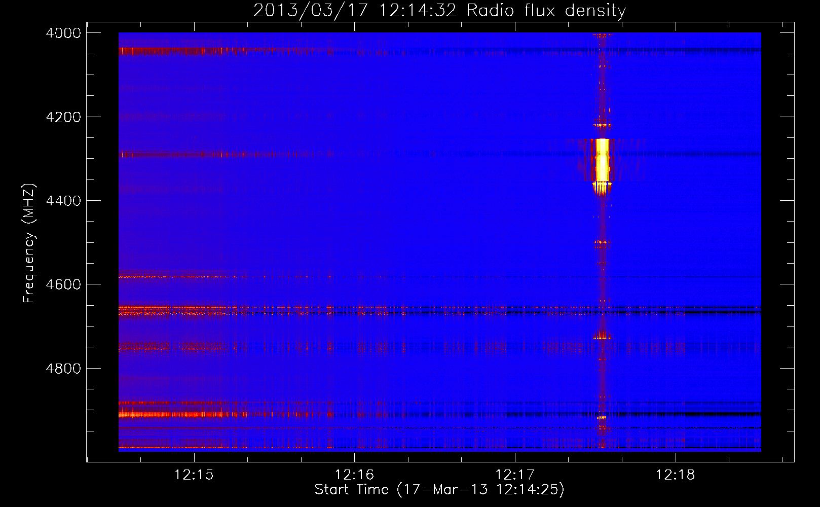Viewport: 820px width, 507px height.
Task: Click the plot title '2013/03/17 12:14:32 Radio flux density'
Action: click(x=439, y=11)
